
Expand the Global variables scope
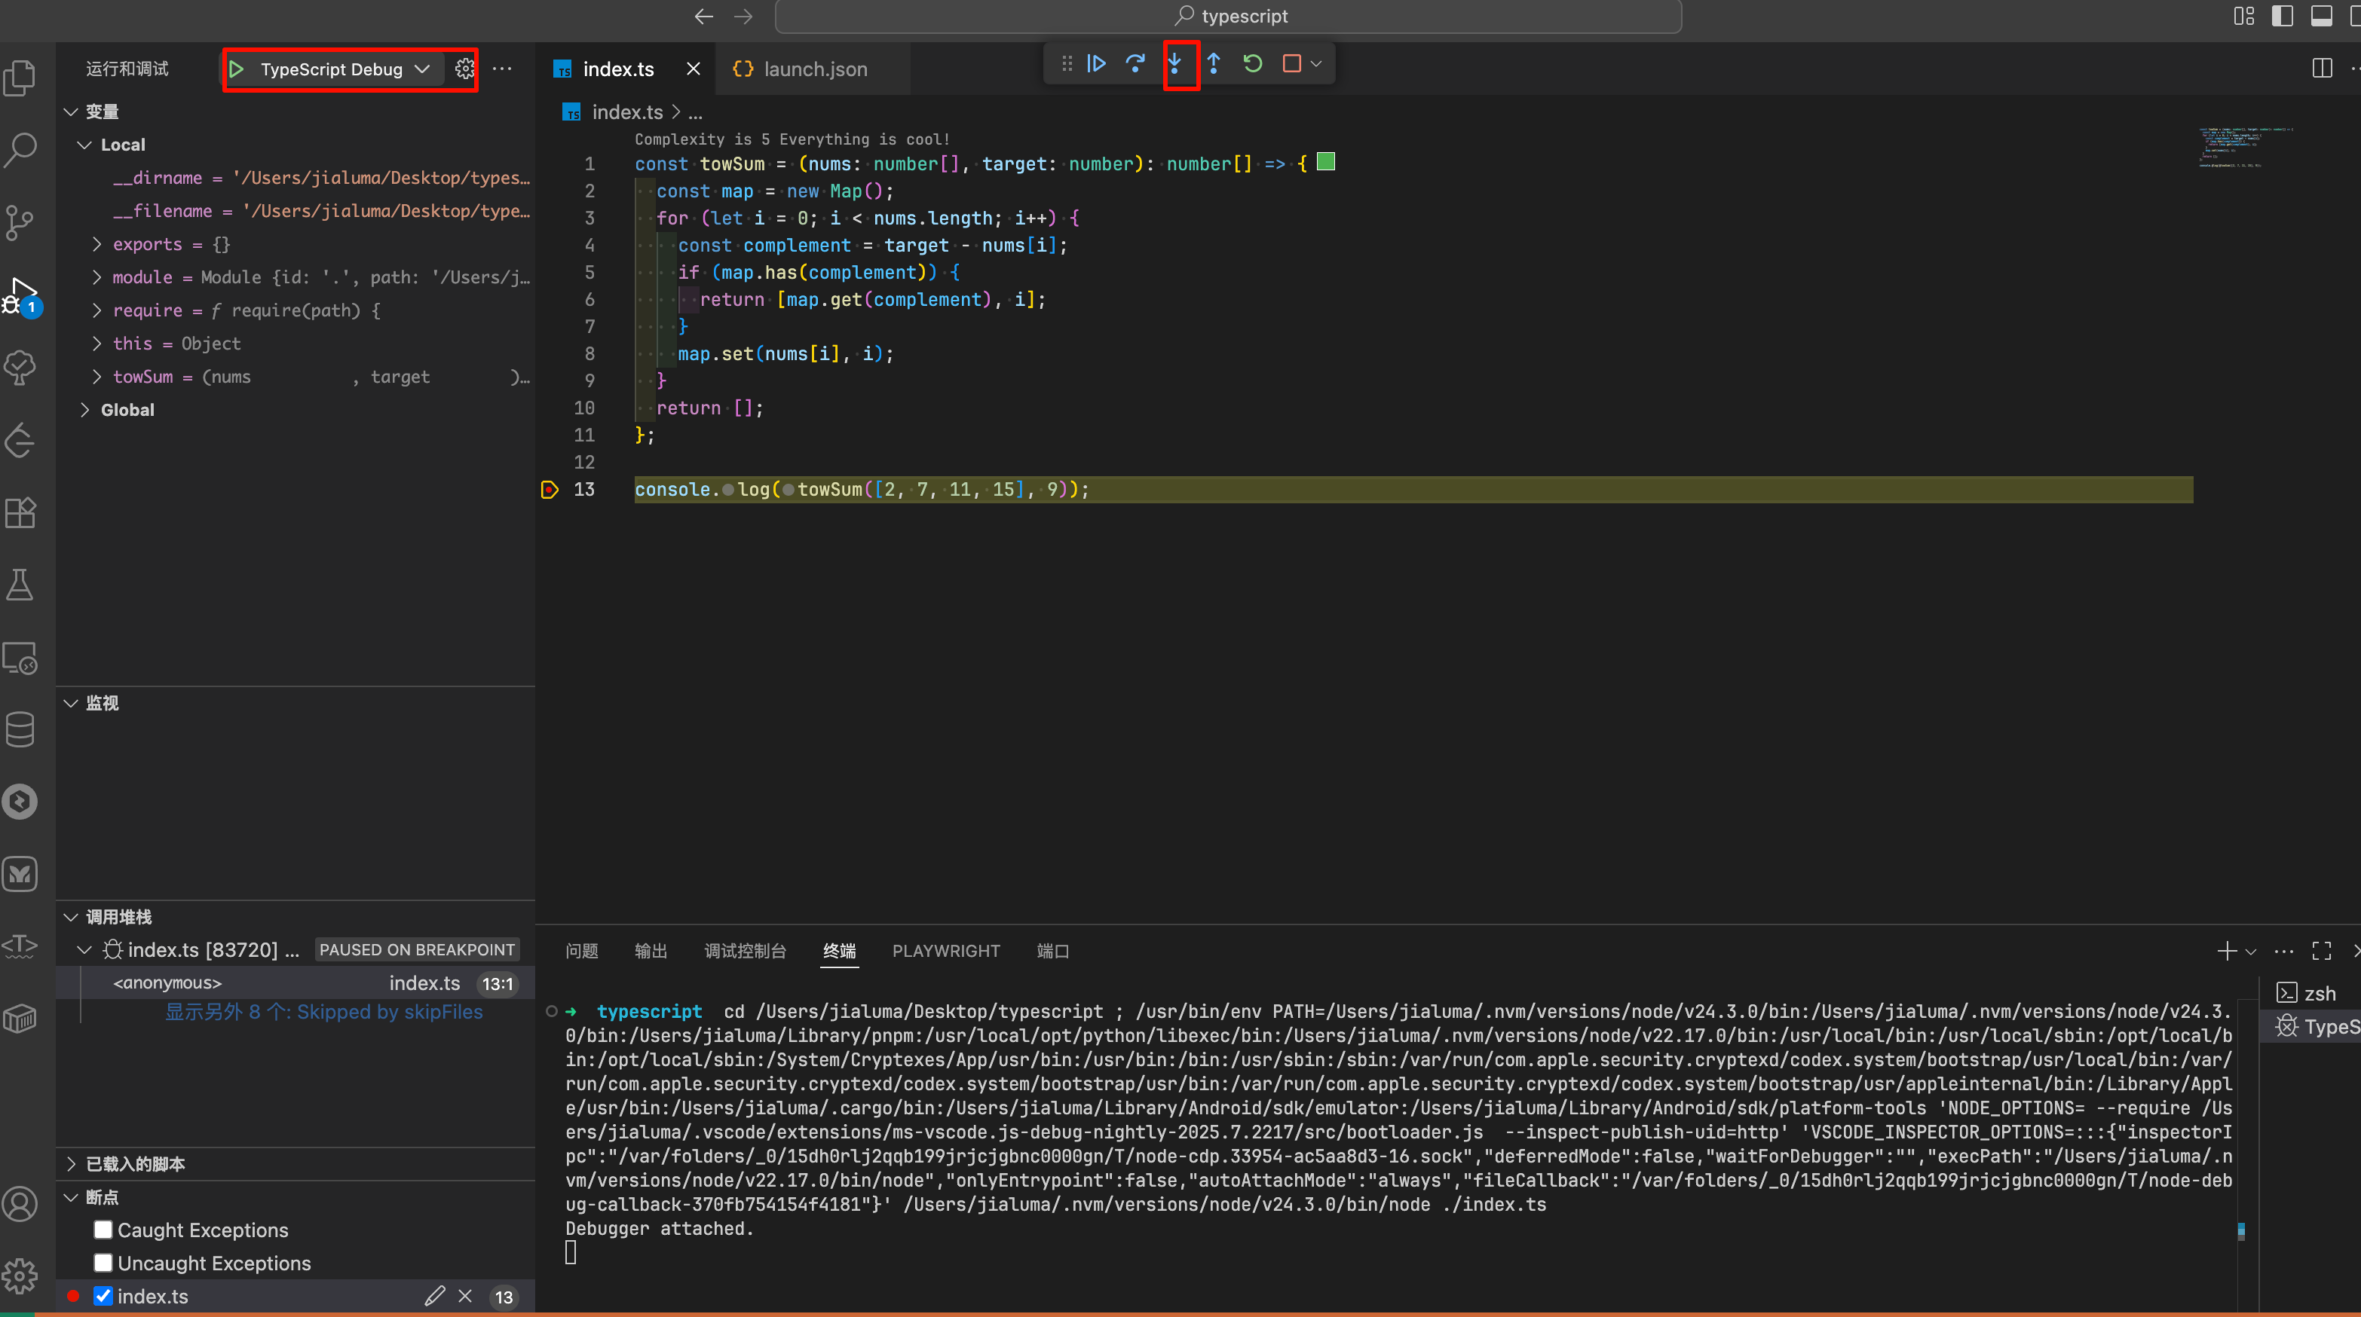pyautogui.click(x=85, y=409)
